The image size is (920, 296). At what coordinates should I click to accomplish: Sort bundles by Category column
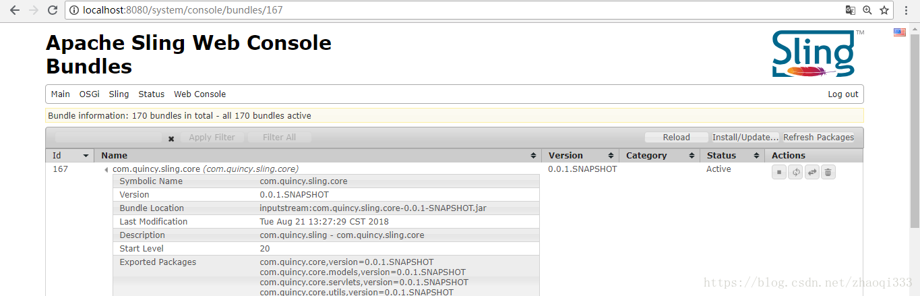(x=659, y=155)
